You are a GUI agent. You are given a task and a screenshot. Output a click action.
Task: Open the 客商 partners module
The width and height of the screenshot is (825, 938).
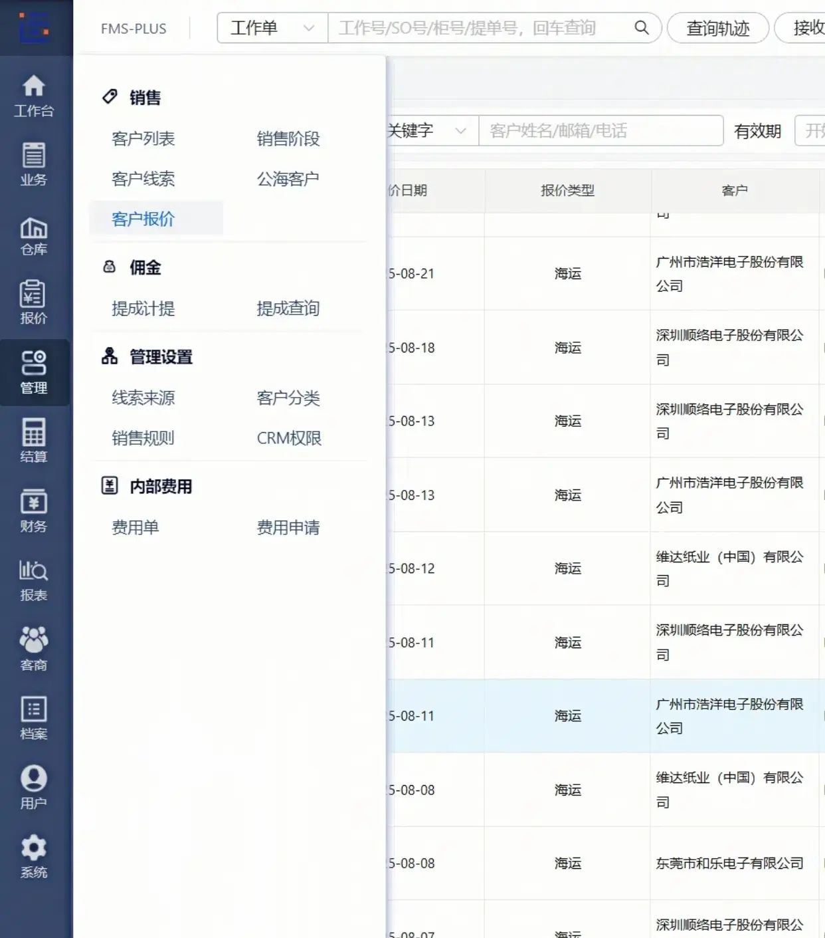(34, 648)
